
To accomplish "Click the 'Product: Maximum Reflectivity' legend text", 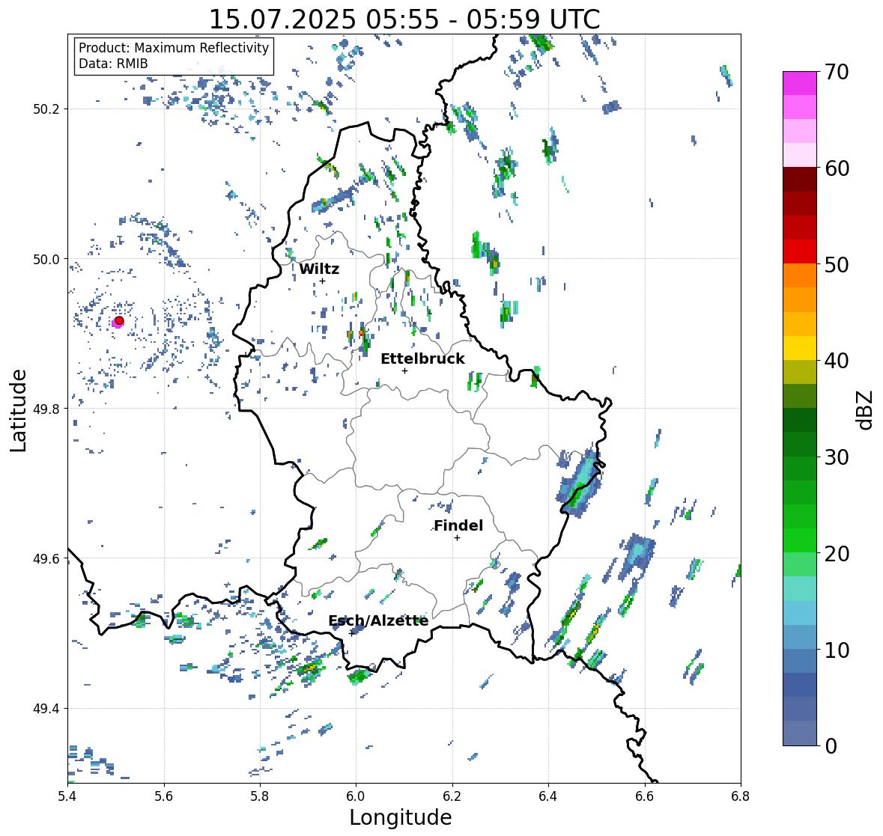I will tap(174, 48).
